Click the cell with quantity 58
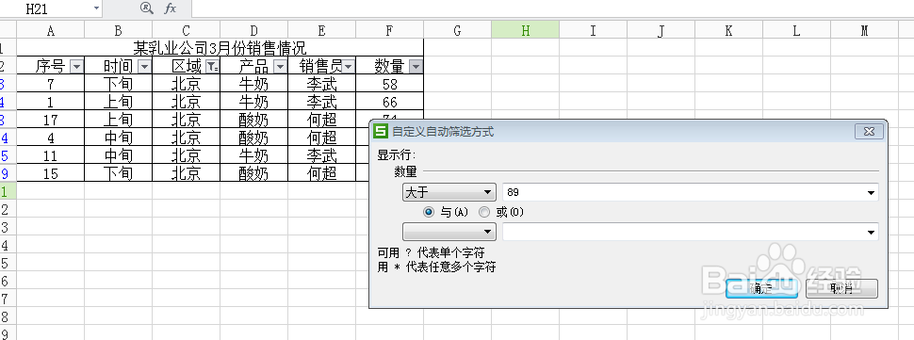 pyautogui.click(x=390, y=84)
